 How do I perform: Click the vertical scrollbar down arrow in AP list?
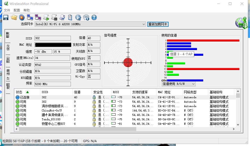point(238,124)
